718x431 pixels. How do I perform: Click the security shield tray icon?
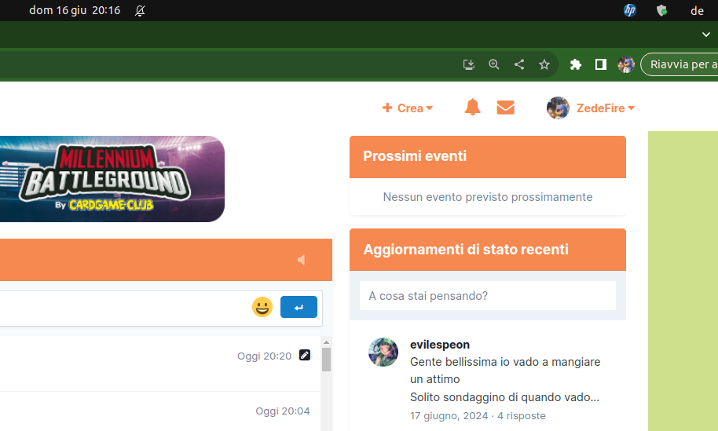(661, 10)
